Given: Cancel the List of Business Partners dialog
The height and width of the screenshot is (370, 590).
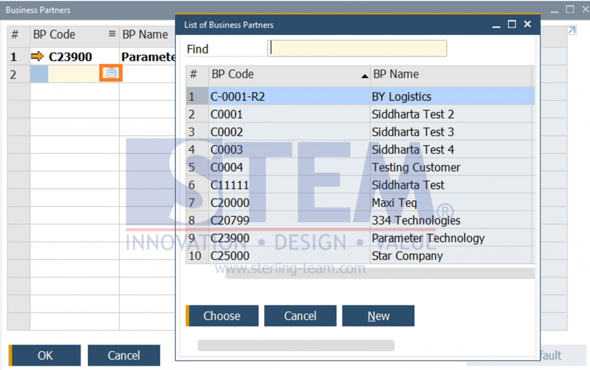Looking at the screenshot, I should [300, 315].
